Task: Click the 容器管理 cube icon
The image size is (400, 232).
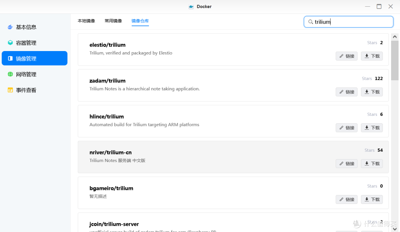Action: [x=10, y=43]
